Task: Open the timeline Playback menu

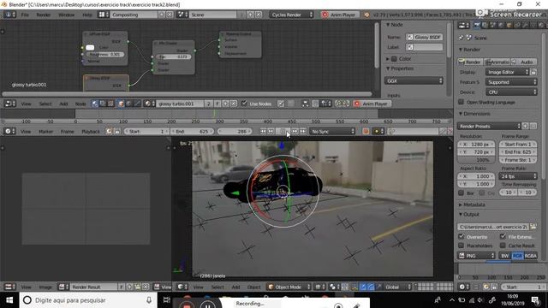Action: pos(91,131)
